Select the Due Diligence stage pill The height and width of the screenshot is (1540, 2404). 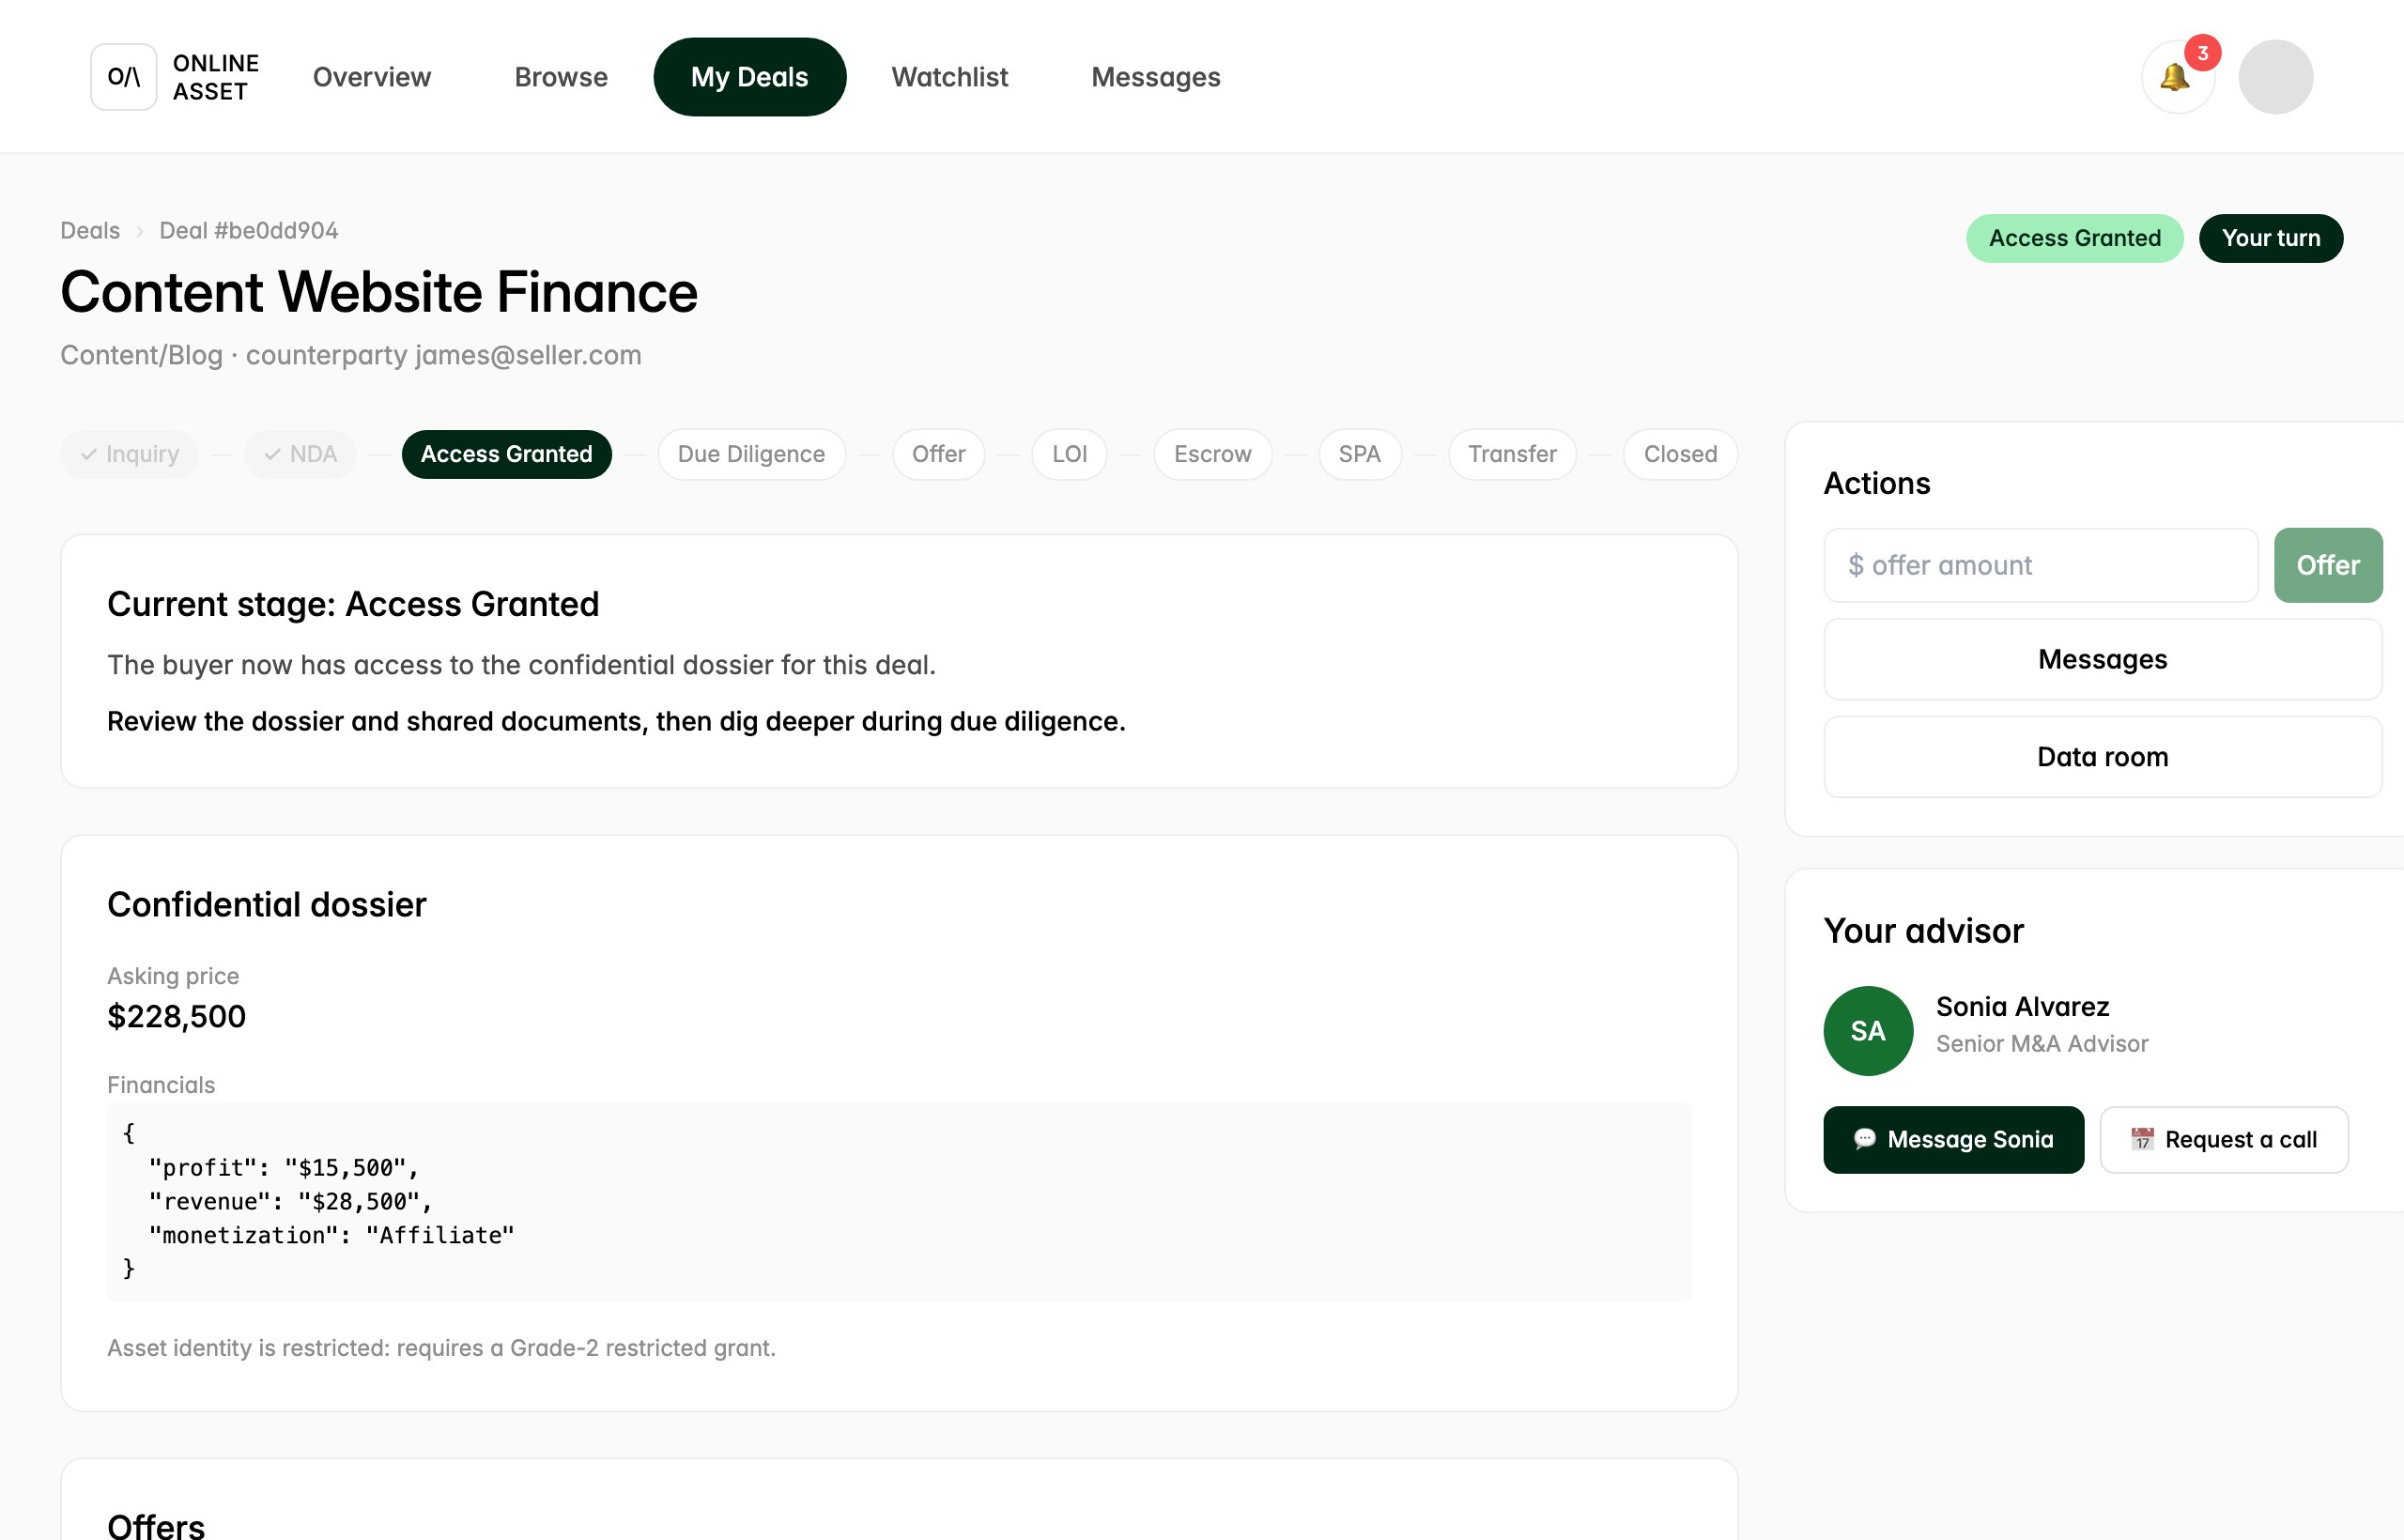click(751, 454)
